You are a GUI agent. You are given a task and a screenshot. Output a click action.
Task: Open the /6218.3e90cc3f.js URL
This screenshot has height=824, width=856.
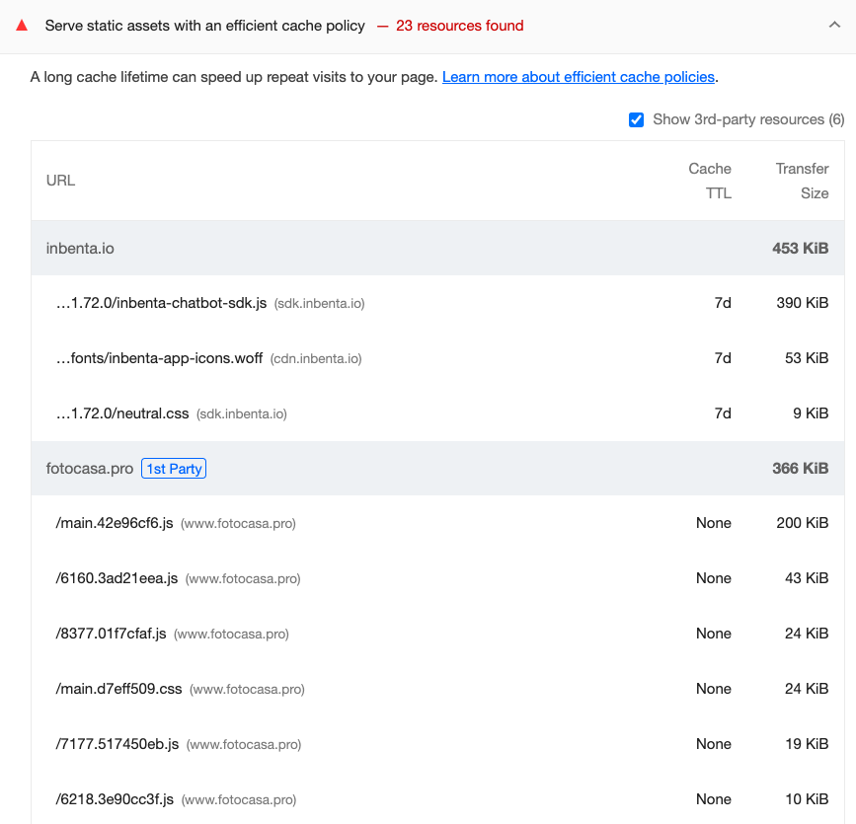pos(115,799)
